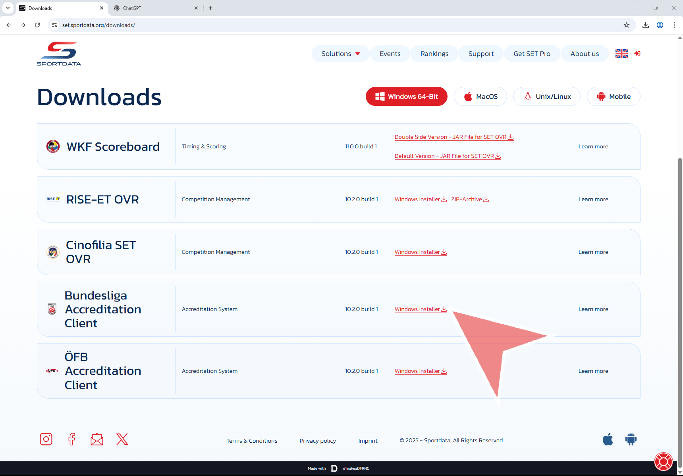
Task: Switch to the ChatGPT tab
Action: pyautogui.click(x=156, y=8)
